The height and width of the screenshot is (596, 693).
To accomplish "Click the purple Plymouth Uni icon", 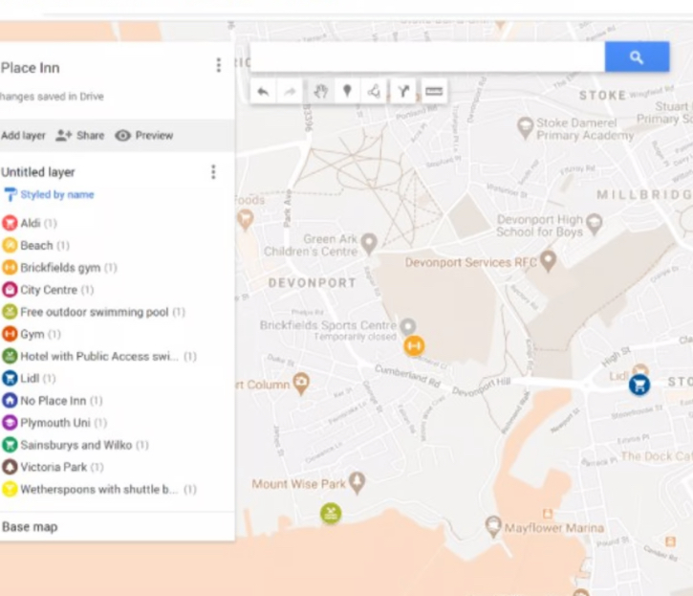I will [x=10, y=422].
